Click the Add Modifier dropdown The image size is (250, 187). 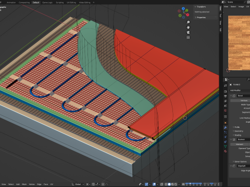tap(240, 90)
